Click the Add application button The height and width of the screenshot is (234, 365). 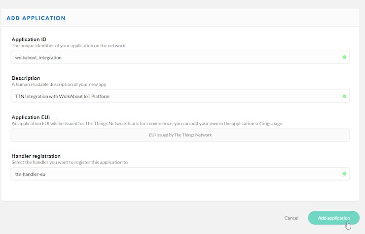(334, 218)
